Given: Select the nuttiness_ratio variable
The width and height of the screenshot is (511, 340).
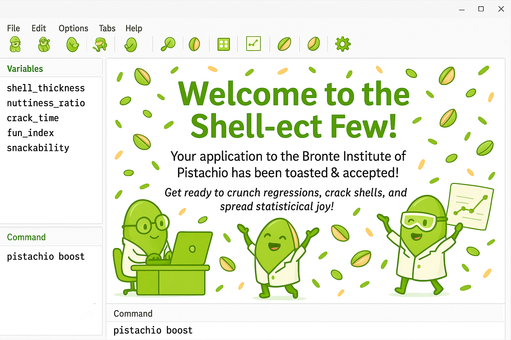Looking at the screenshot, I should (x=46, y=103).
